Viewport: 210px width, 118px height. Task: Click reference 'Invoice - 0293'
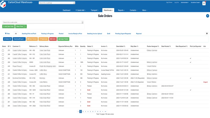point(34,70)
